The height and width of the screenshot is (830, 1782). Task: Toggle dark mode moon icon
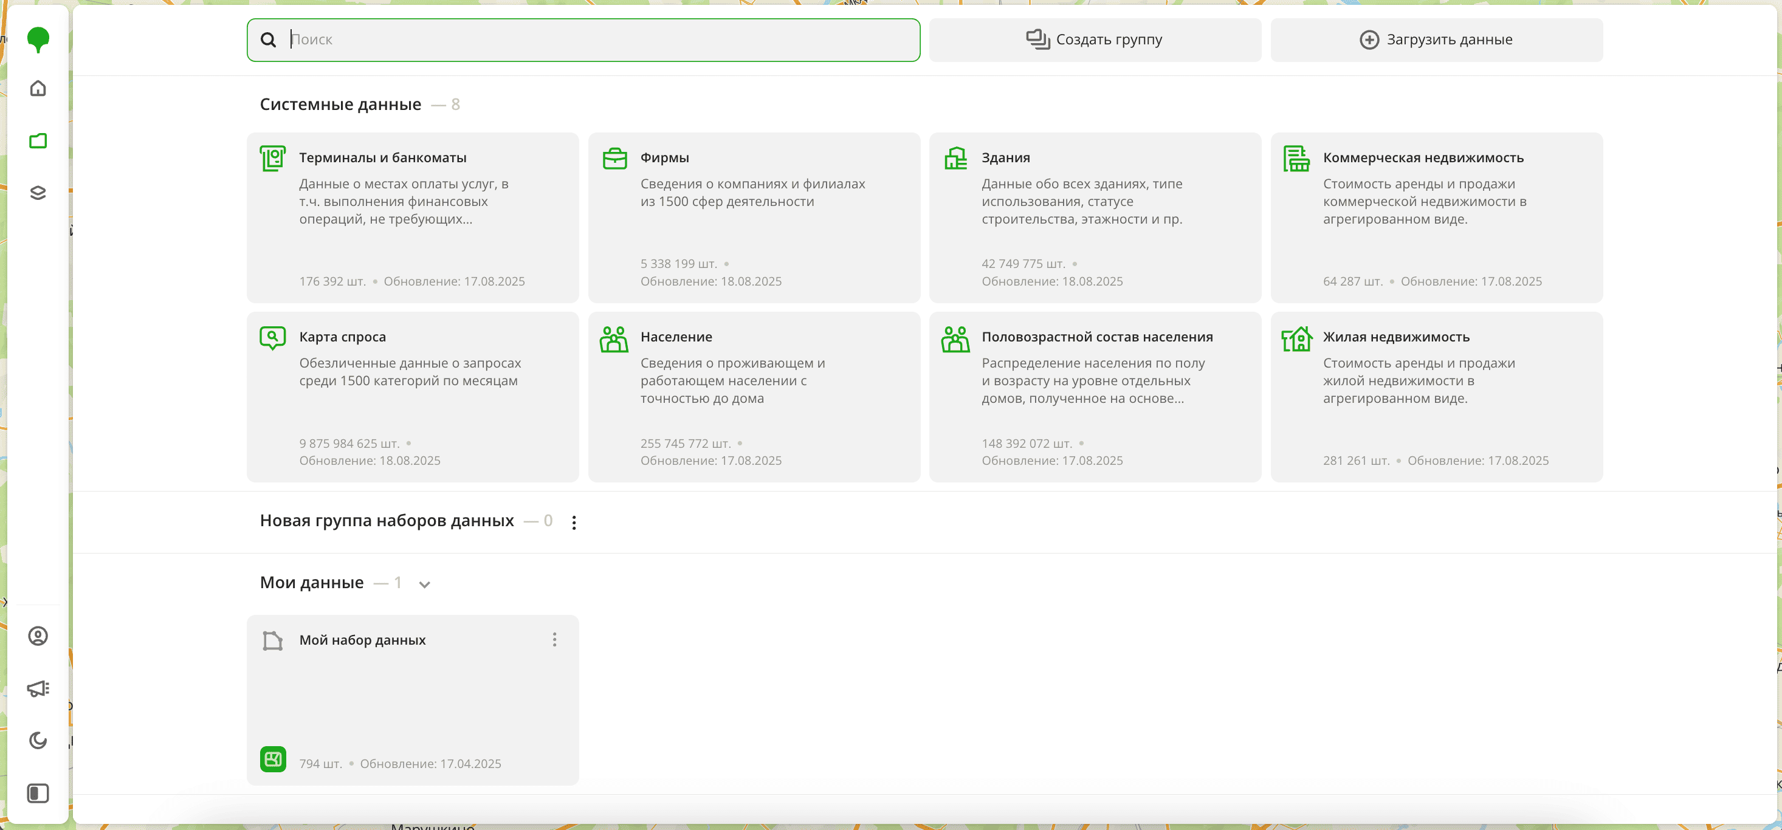38,741
